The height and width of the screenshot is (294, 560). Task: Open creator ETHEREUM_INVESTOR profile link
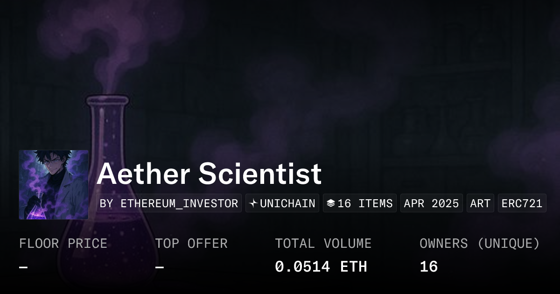[169, 203]
